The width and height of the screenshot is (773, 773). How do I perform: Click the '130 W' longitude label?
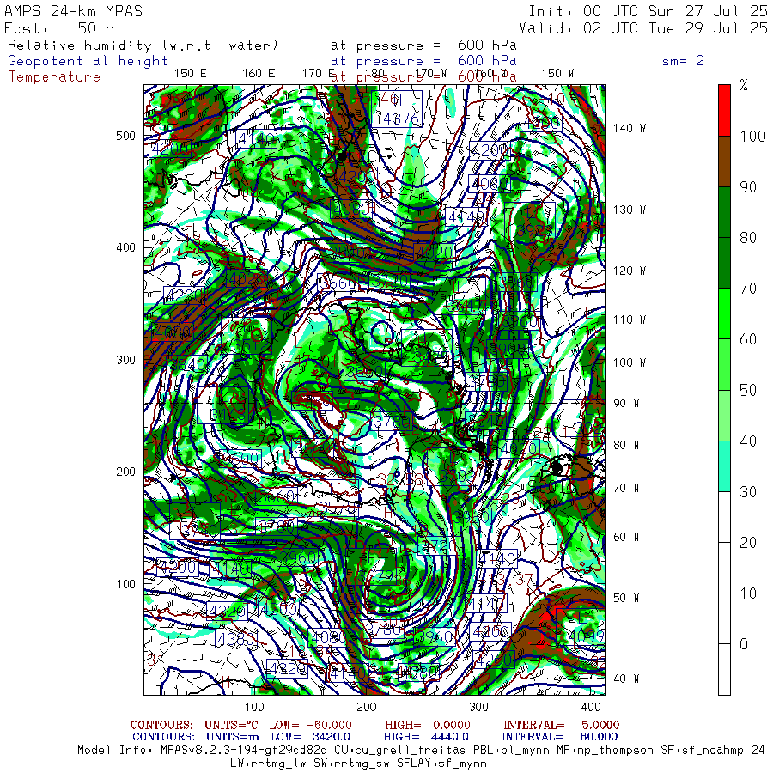pyautogui.click(x=629, y=210)
